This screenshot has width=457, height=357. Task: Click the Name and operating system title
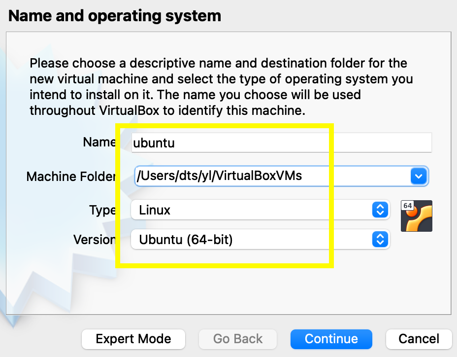(x=114, y=15)
